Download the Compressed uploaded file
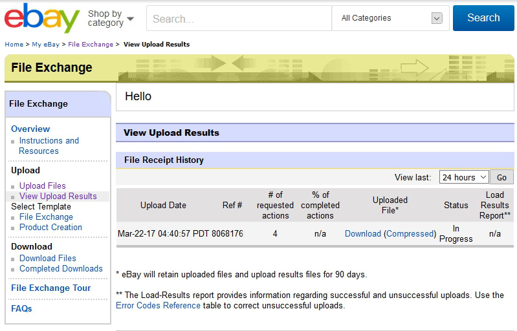The width and height of the screenshot is (517, 331). click(x=410, y=234)
